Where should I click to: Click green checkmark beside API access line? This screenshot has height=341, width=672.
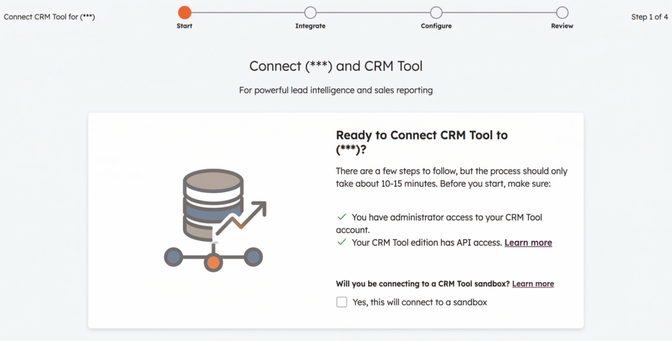[341, 242]
